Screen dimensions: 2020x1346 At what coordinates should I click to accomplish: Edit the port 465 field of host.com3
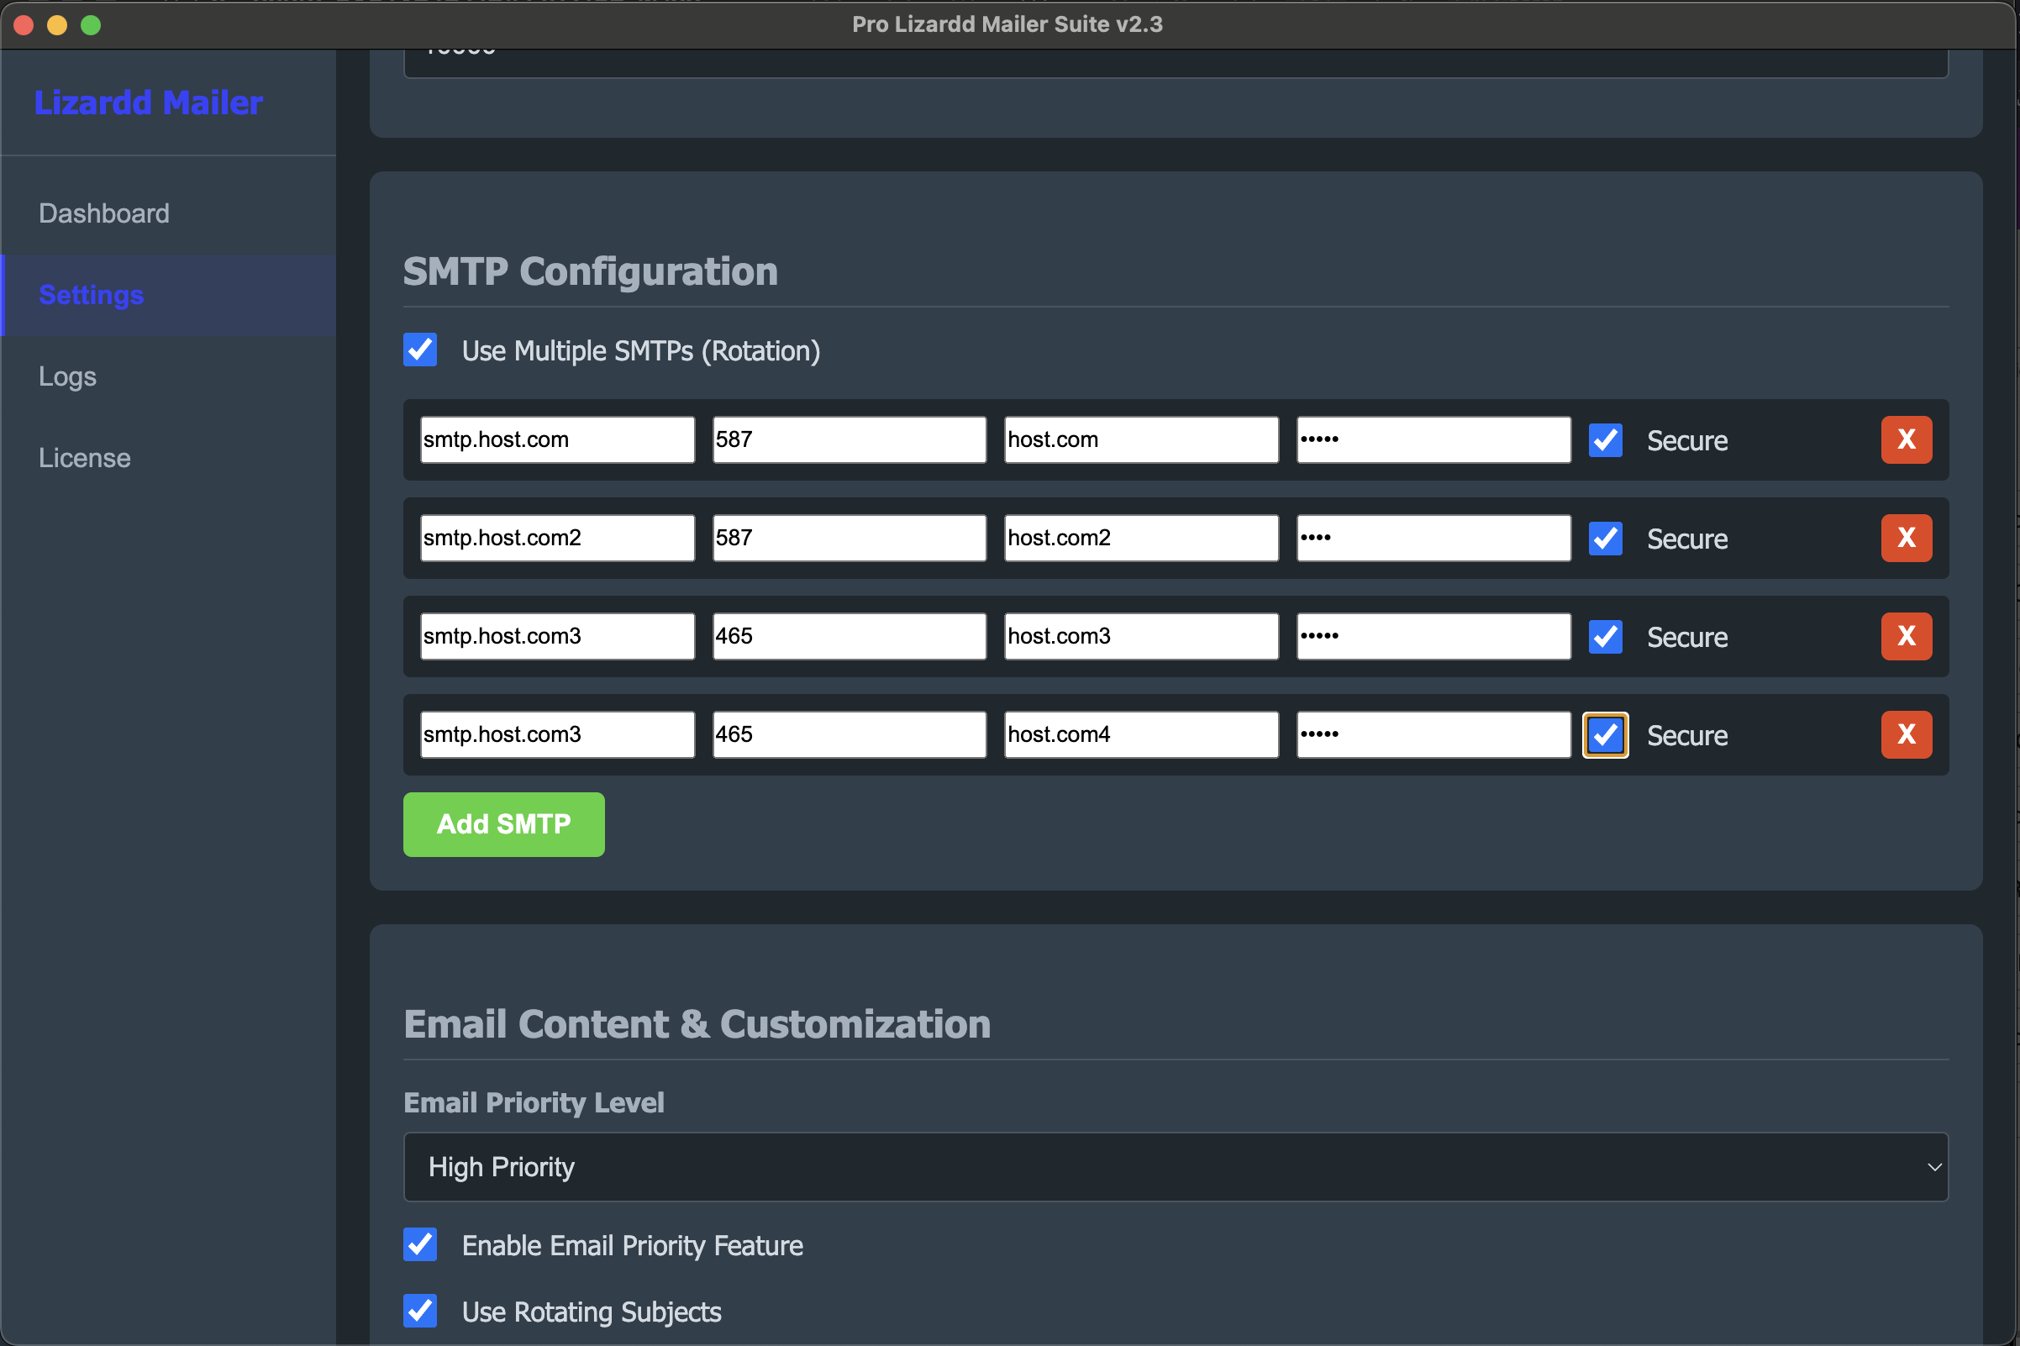tap(848, 636)
